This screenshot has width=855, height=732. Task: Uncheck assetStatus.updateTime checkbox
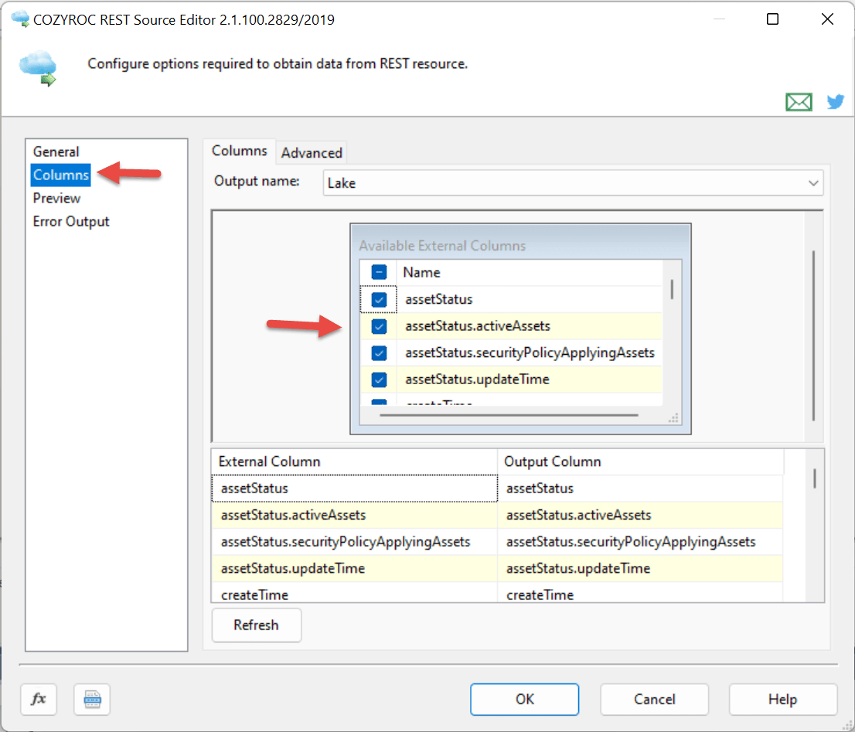379,380
